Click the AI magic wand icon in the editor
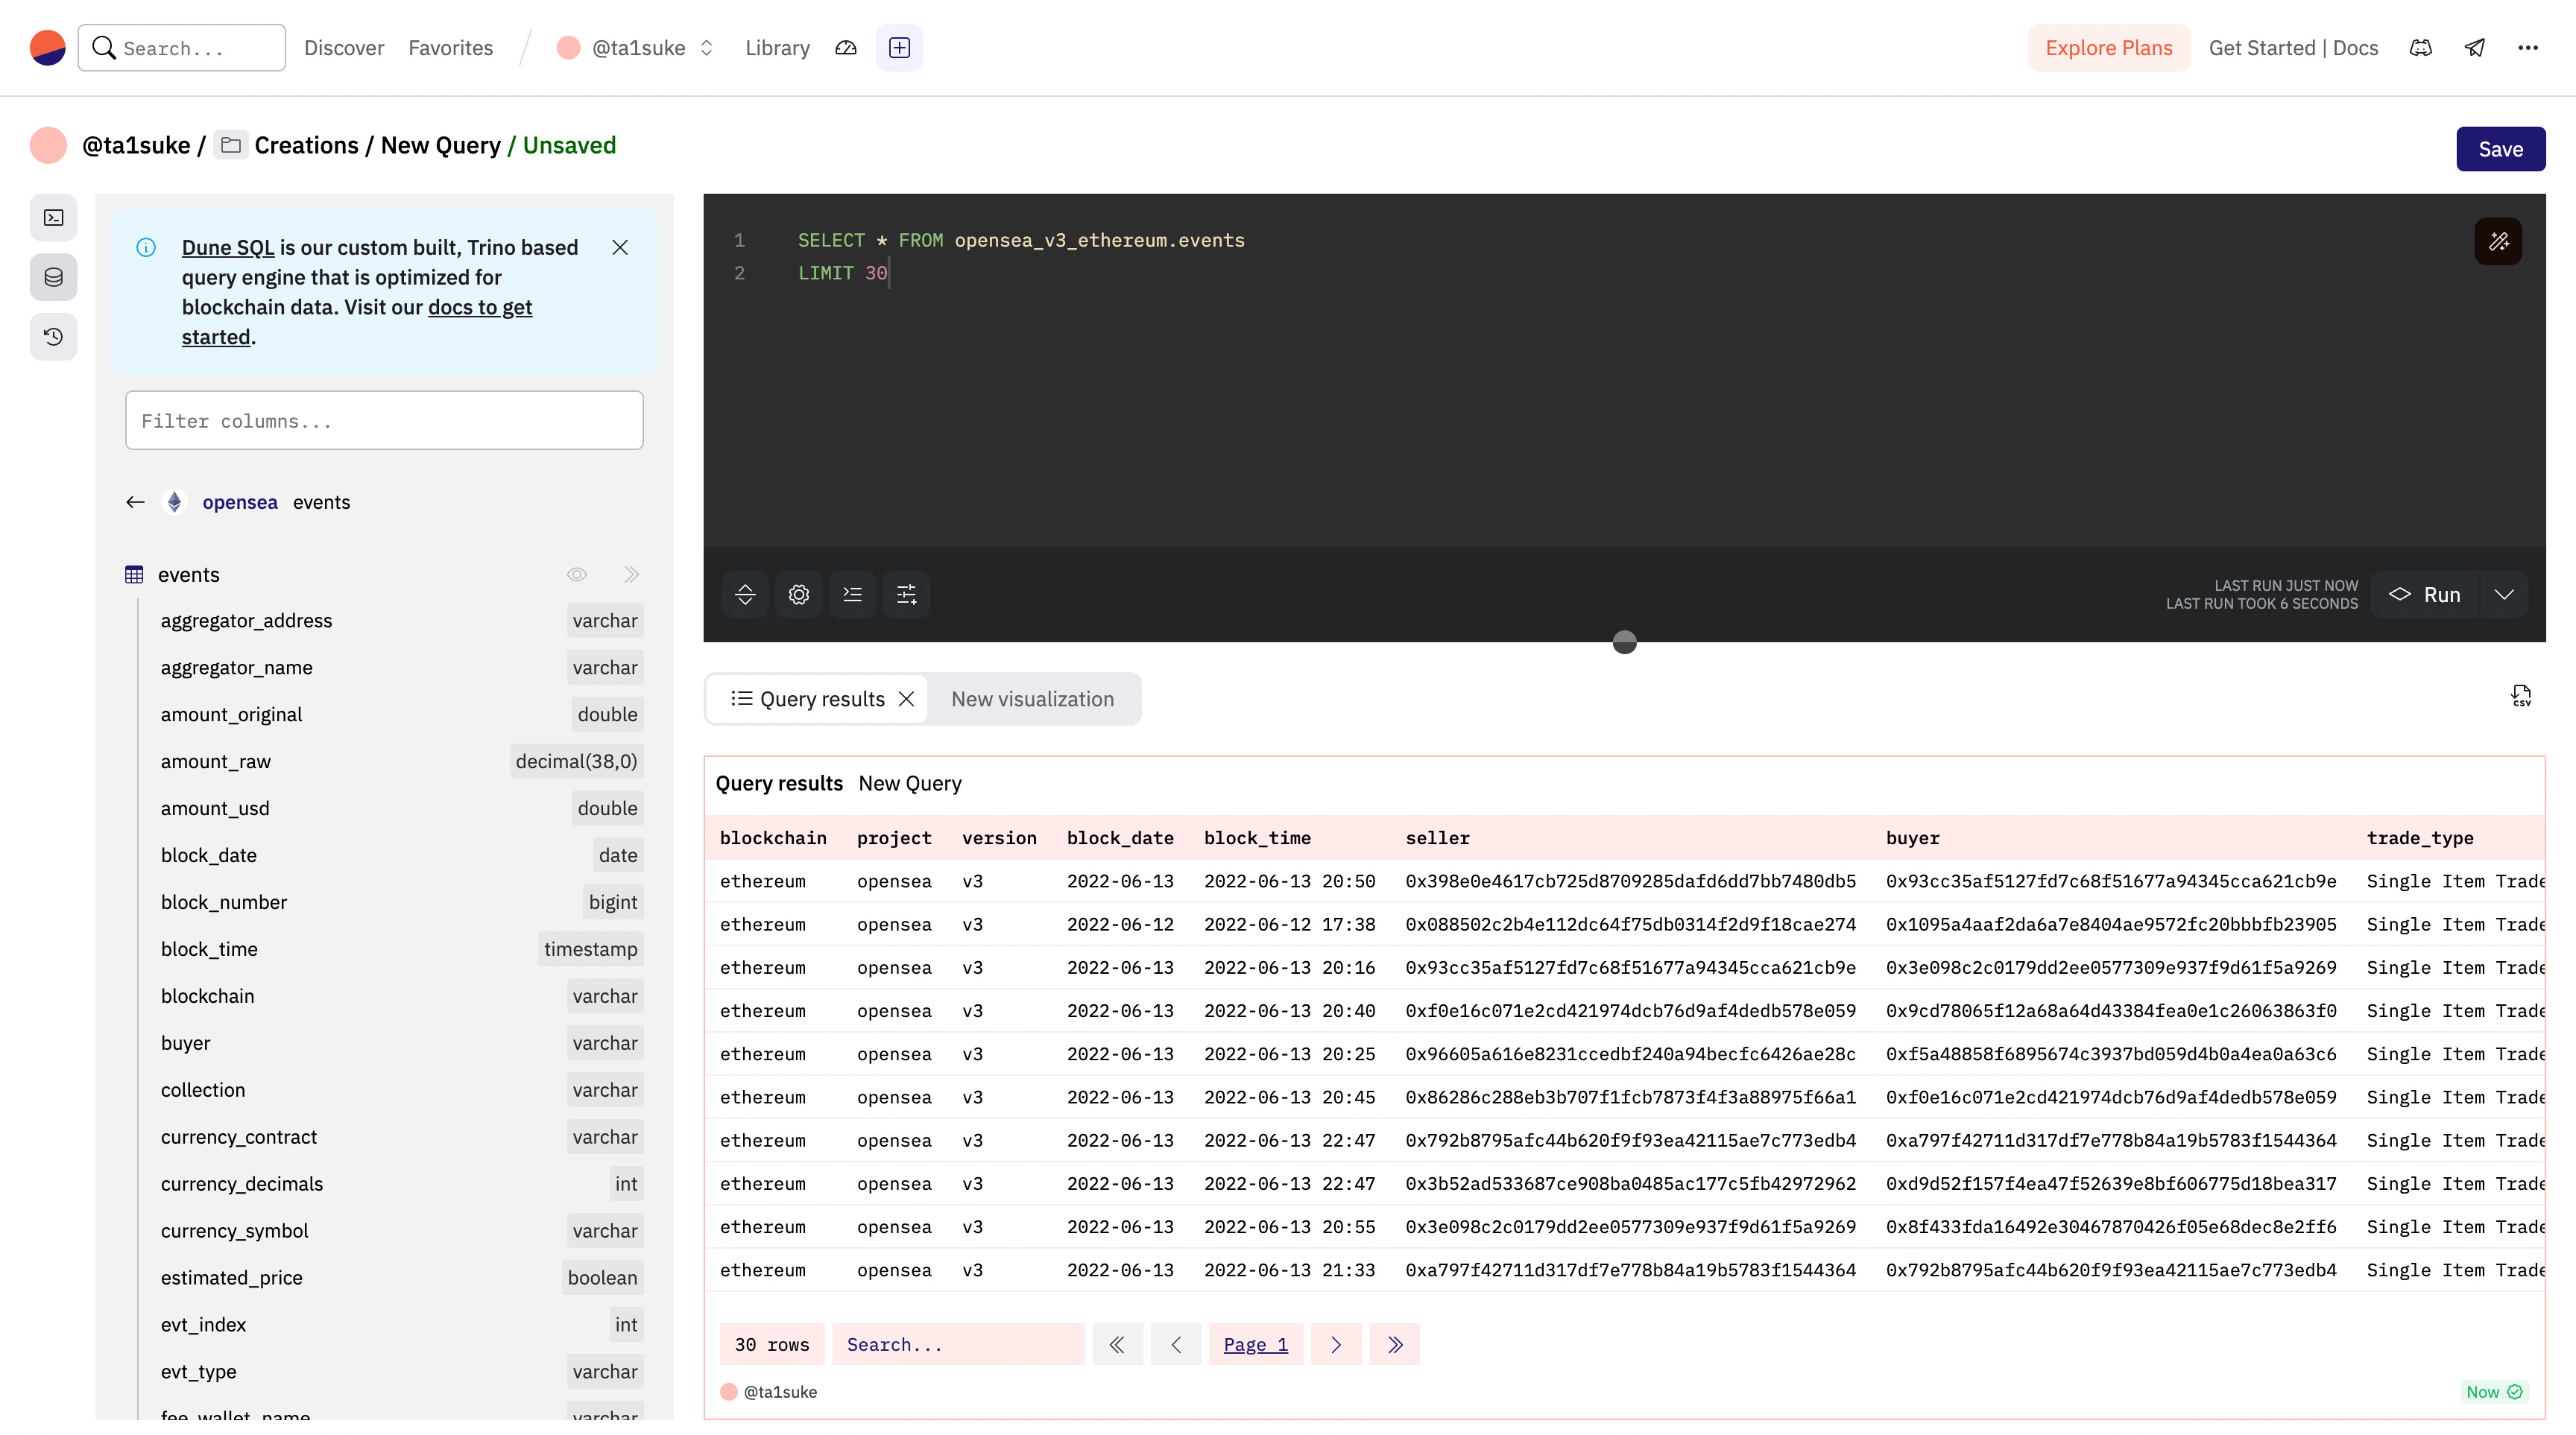 [2497, 241]
